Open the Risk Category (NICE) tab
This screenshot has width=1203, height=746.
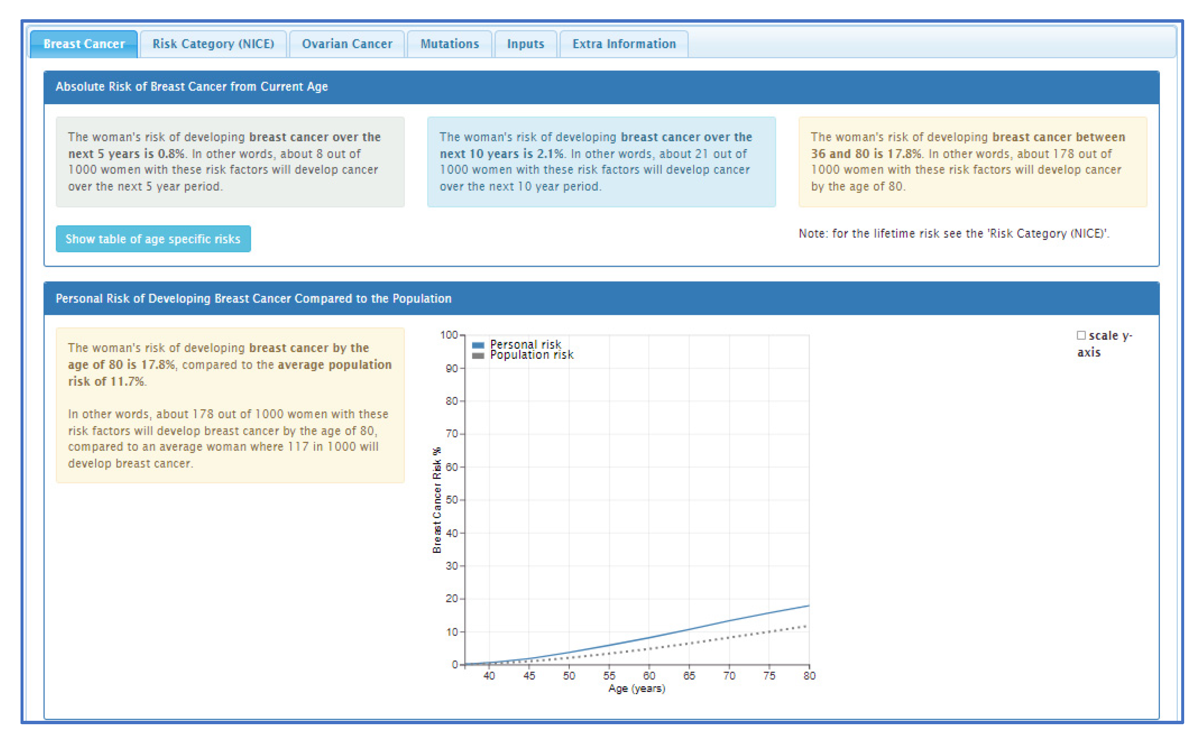(213, 44)
